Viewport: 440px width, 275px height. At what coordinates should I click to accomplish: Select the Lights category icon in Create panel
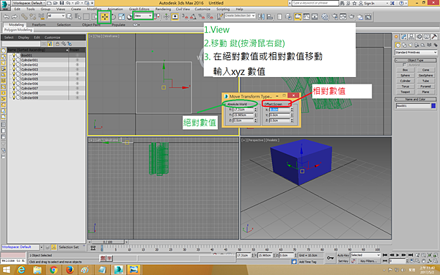(x=410, y=45)
